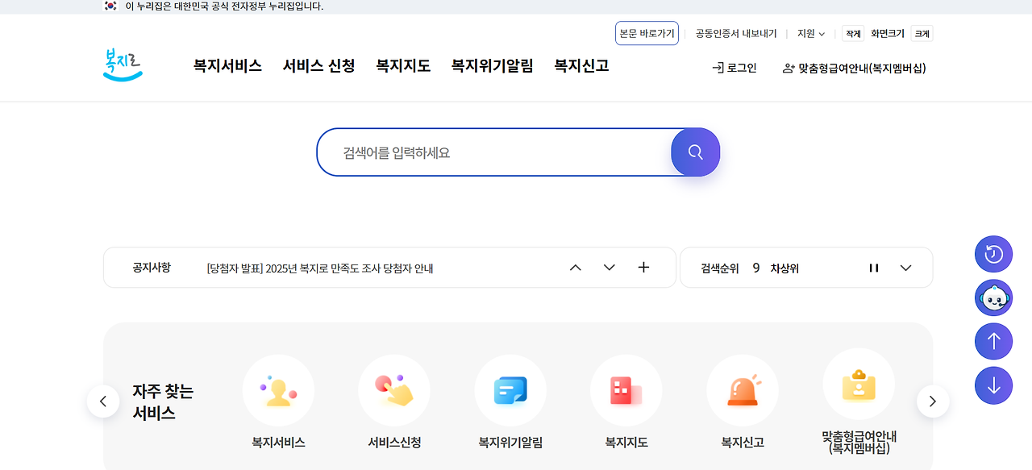
Task: Pause the search ranking rotation
Action: (x=874, y=268)
